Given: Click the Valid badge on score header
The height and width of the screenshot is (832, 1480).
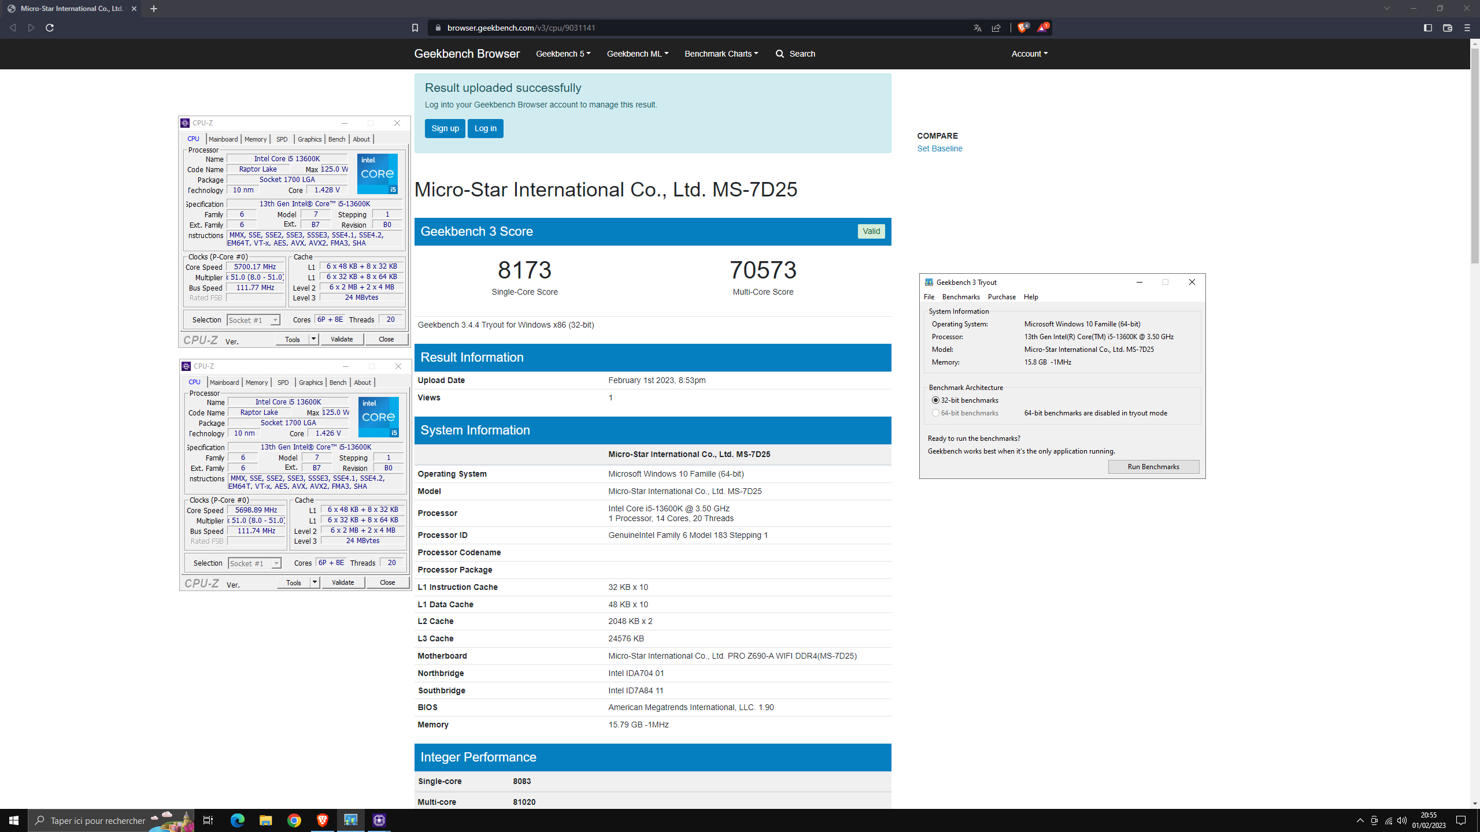Looking at the screenshot, I should [x=871, y=231].
